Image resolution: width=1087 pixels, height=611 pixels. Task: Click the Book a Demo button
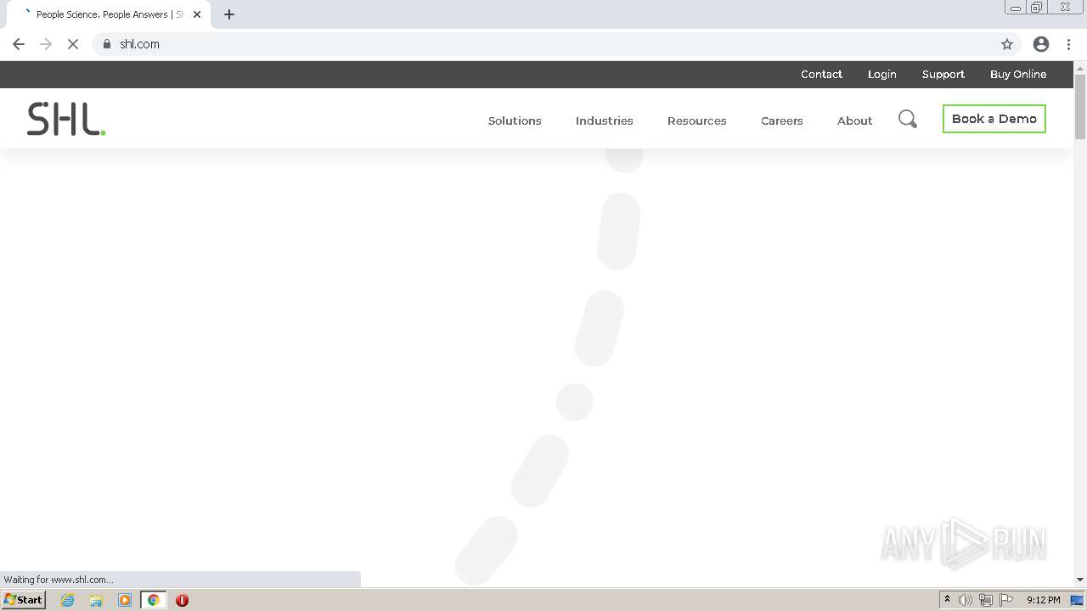[994, 119]
